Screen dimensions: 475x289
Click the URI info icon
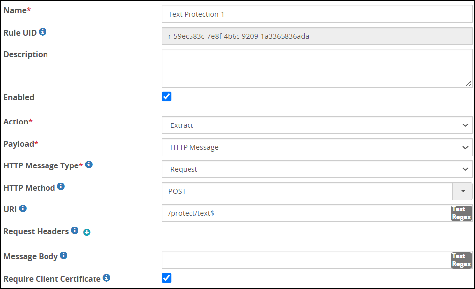click(23, 208)
